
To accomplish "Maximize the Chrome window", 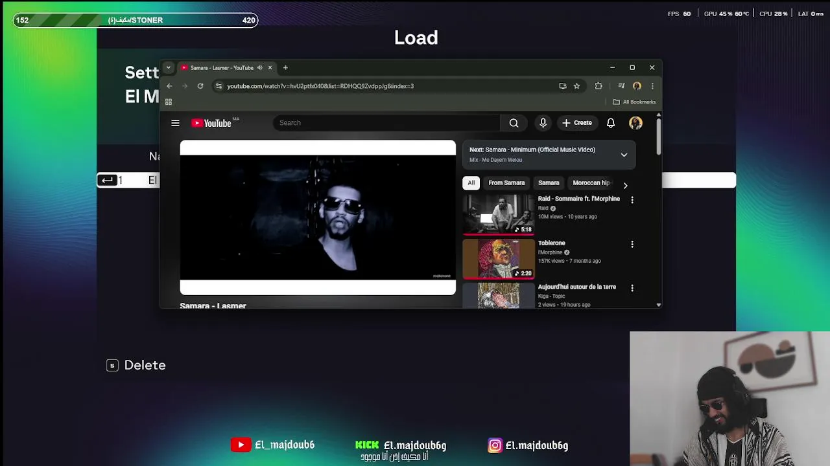I will click(632, 67).
